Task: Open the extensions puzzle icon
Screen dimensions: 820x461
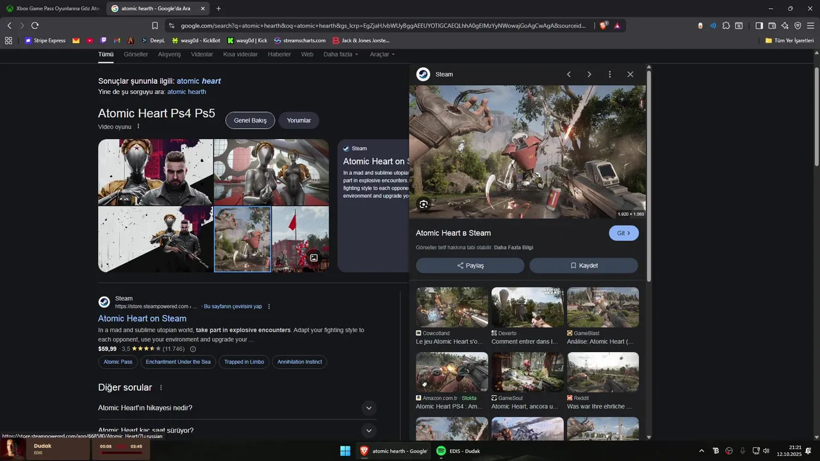Action: (x=726, y=26)
